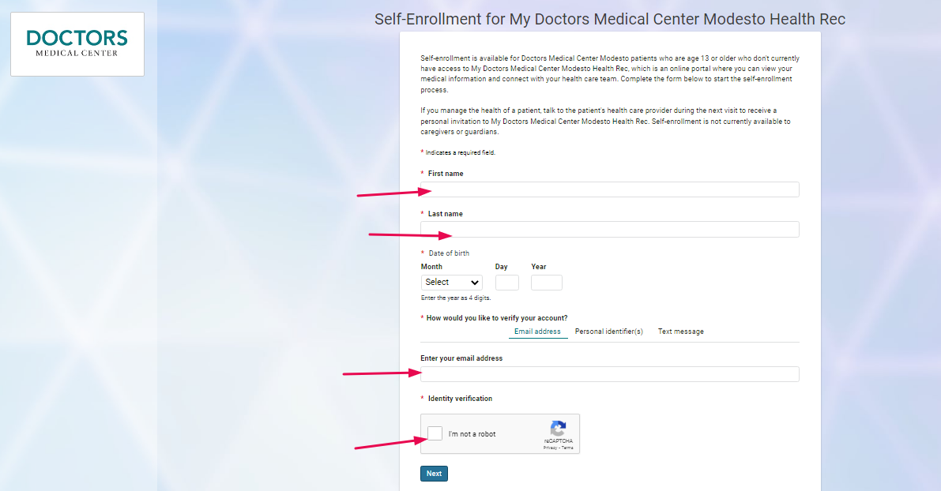This screenshot has width=941, height=491.
Task: Click inside the First name input field
Action: 608,189
